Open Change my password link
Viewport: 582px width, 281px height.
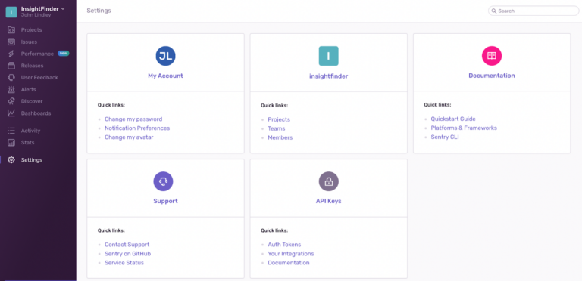133,119
